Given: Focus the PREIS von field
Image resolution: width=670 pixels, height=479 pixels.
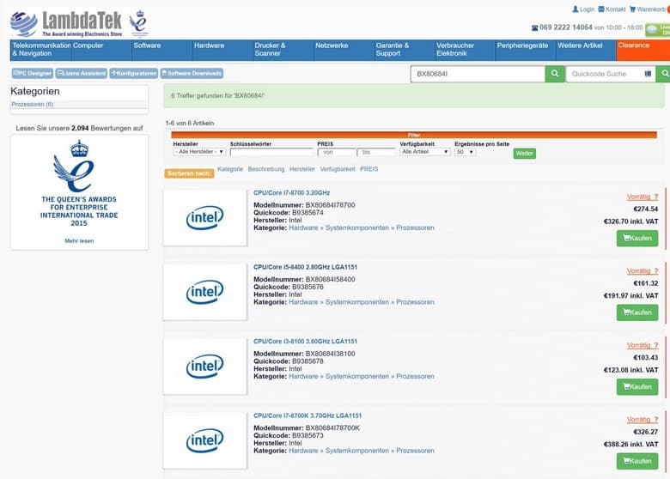Looking at the screenshot, I should (337, 152).
